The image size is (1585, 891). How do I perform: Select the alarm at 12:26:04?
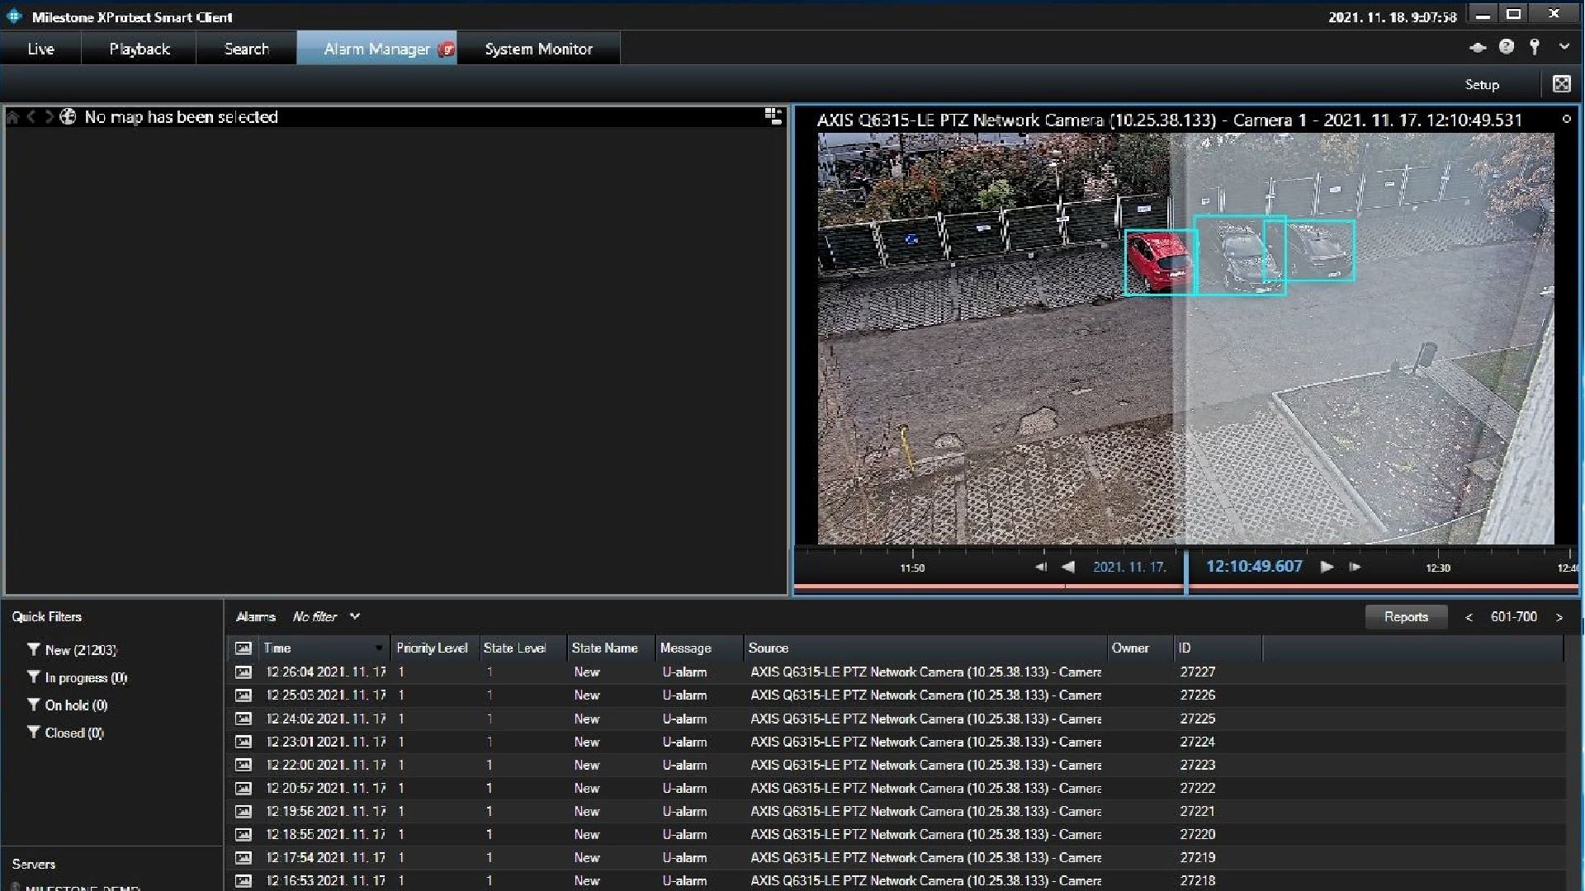[x=896, y=672]
